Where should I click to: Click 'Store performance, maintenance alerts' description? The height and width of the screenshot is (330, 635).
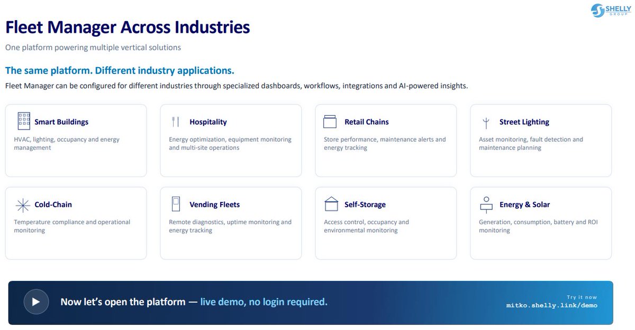(385, 143)
